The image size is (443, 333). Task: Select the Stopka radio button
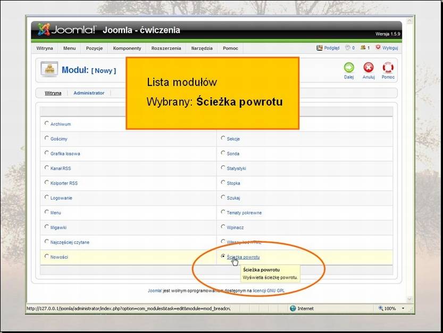click(223, 182)
